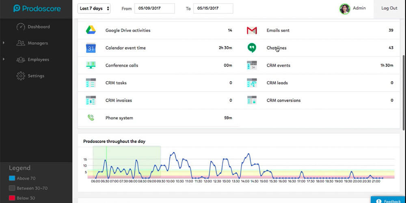Click the CRM leads label
This screenshot has width=406, height=203.
[x=277, y=83]
